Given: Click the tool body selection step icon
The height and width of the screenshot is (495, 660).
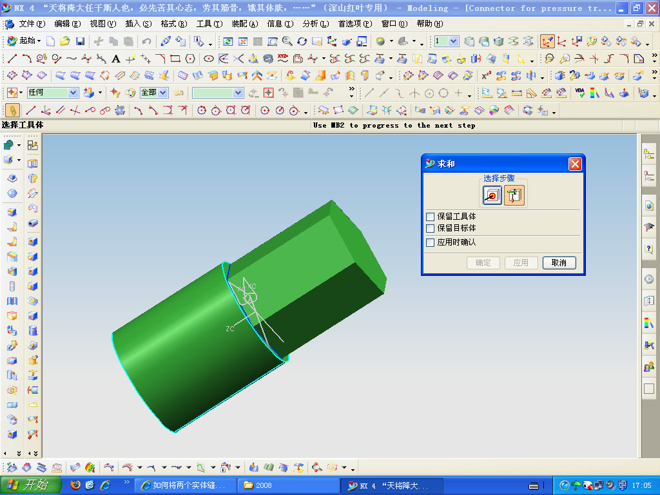Looking at the screenshot, I should [514, 195].
